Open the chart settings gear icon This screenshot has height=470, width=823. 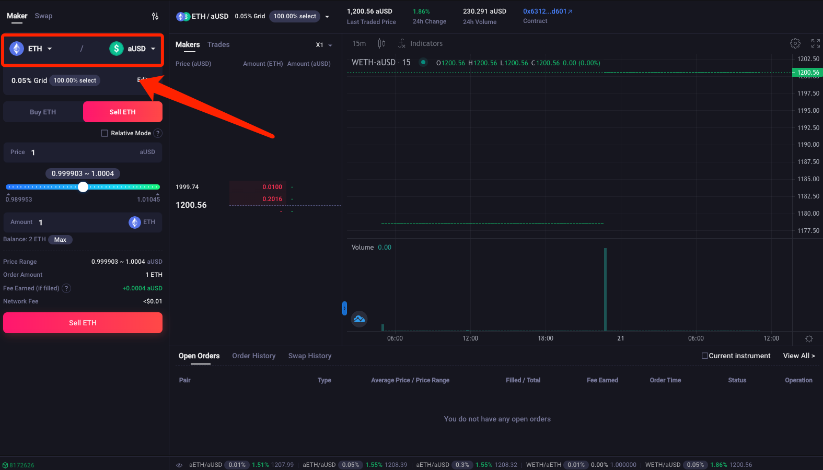[x=795, y=43]
